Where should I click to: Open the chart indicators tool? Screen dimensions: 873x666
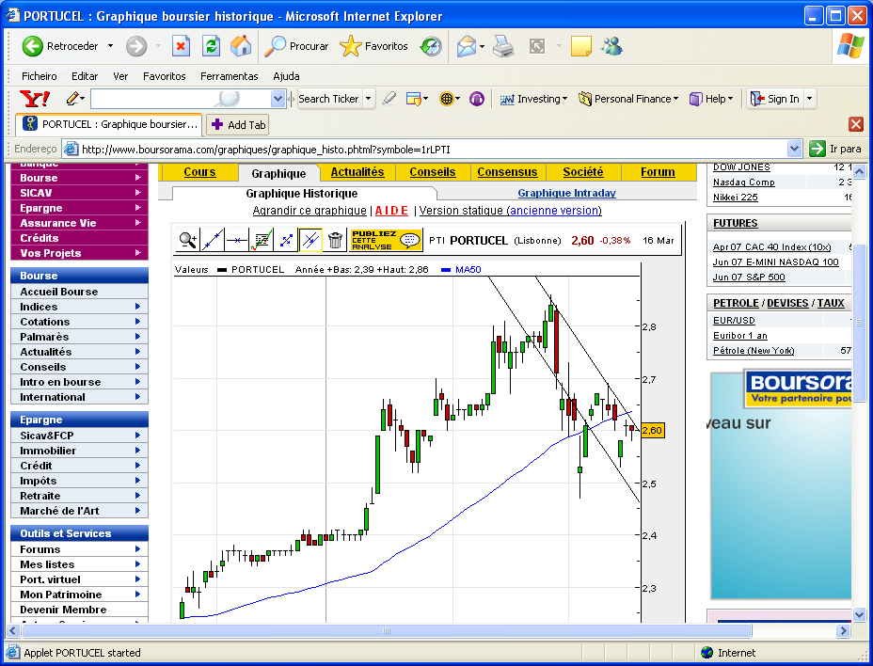(262, 241)
